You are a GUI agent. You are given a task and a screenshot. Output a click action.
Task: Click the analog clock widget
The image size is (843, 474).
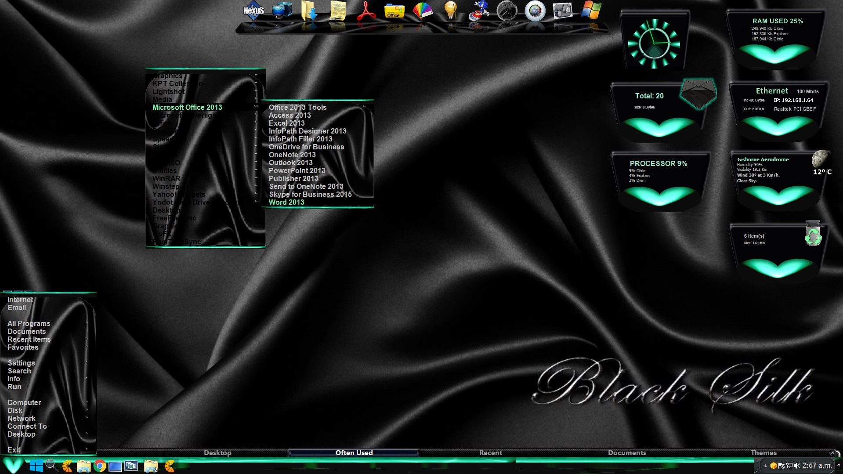pyautogui.click(x=654, y=43)
